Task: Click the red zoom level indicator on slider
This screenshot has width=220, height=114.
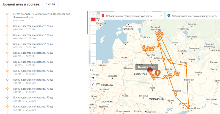Action: (x=93, y=19)
